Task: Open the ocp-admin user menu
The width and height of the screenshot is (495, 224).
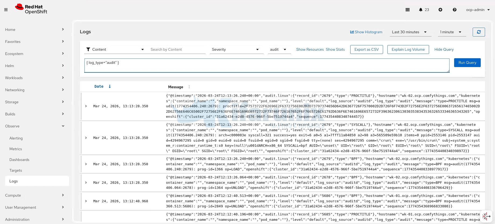Action: tap(478, 10)
